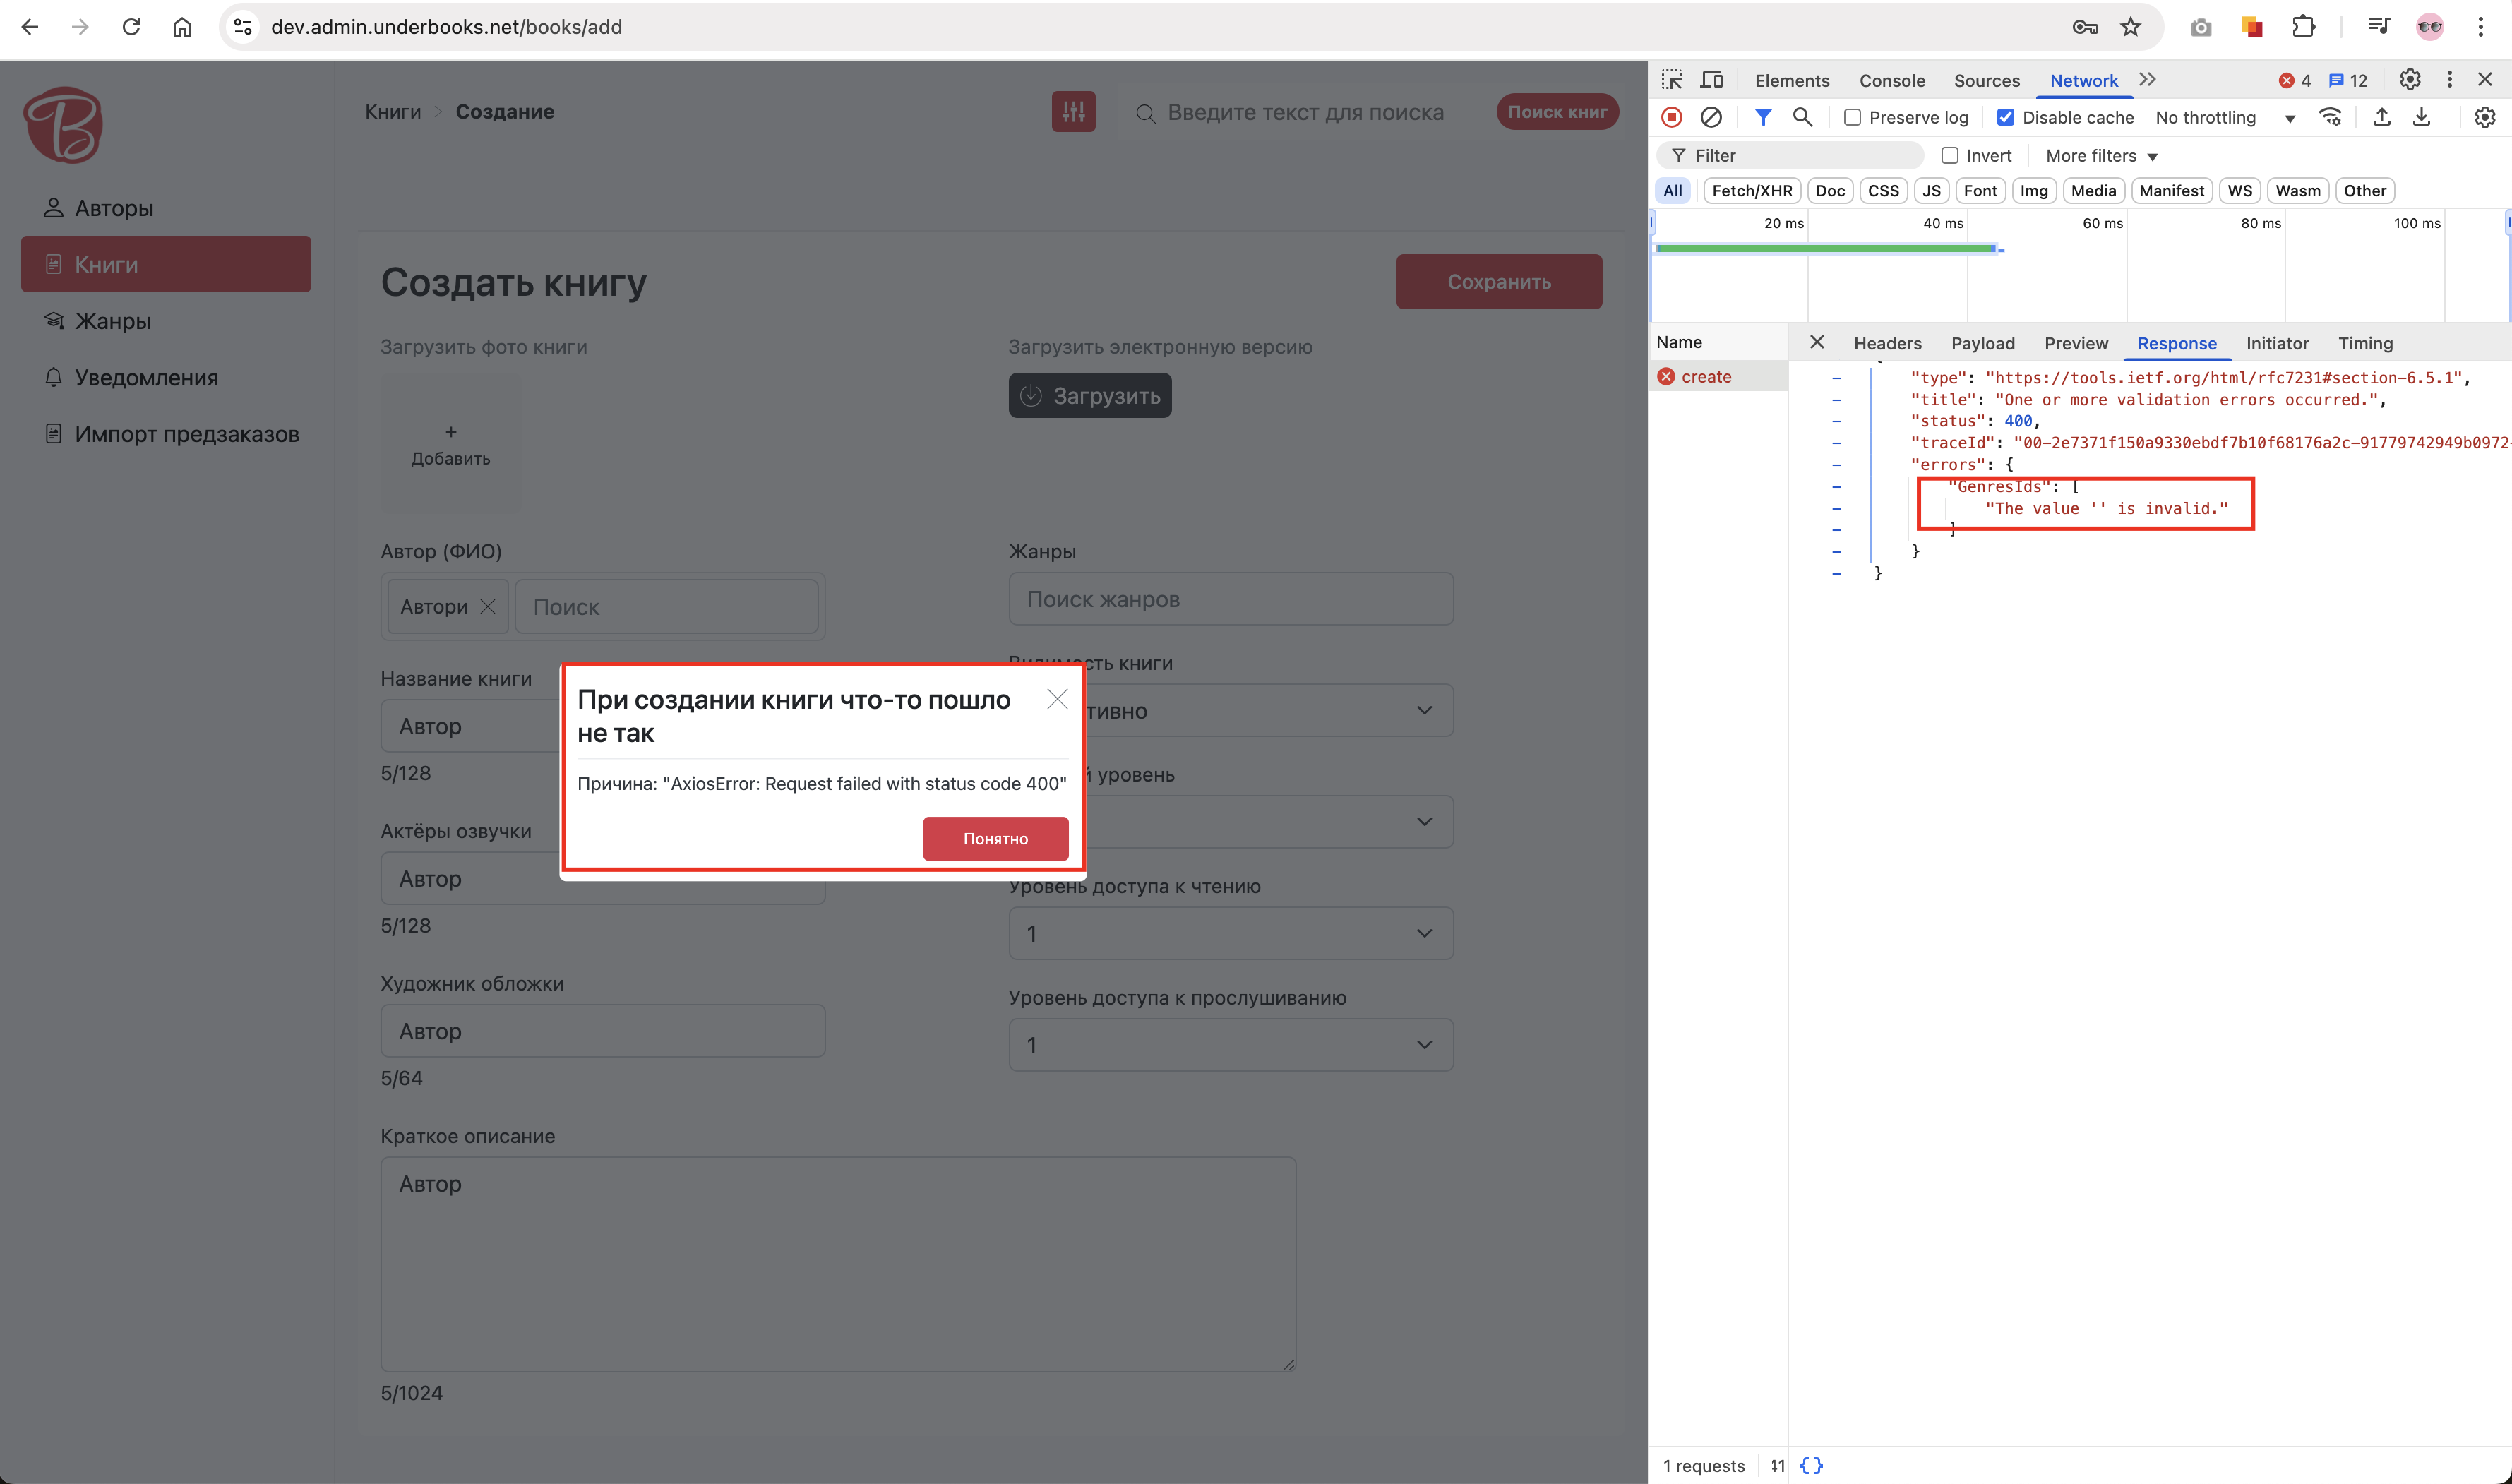Click pretty-print braces icon at bottom
This screenshot has height=1484, width=2512.
coord(1811,1465)
